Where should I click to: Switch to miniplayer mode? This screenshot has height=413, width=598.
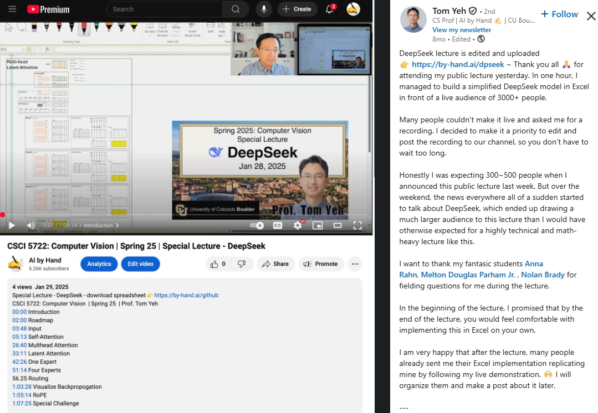coord(318,225)
